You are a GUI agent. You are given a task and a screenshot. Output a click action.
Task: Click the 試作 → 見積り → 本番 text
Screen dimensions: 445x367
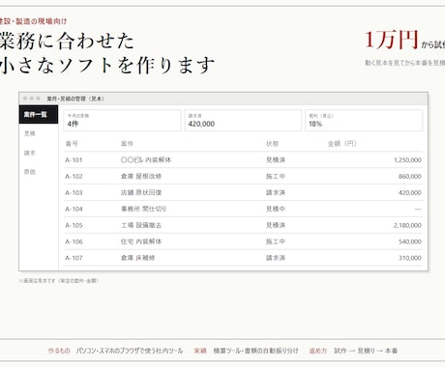(366, 351)
